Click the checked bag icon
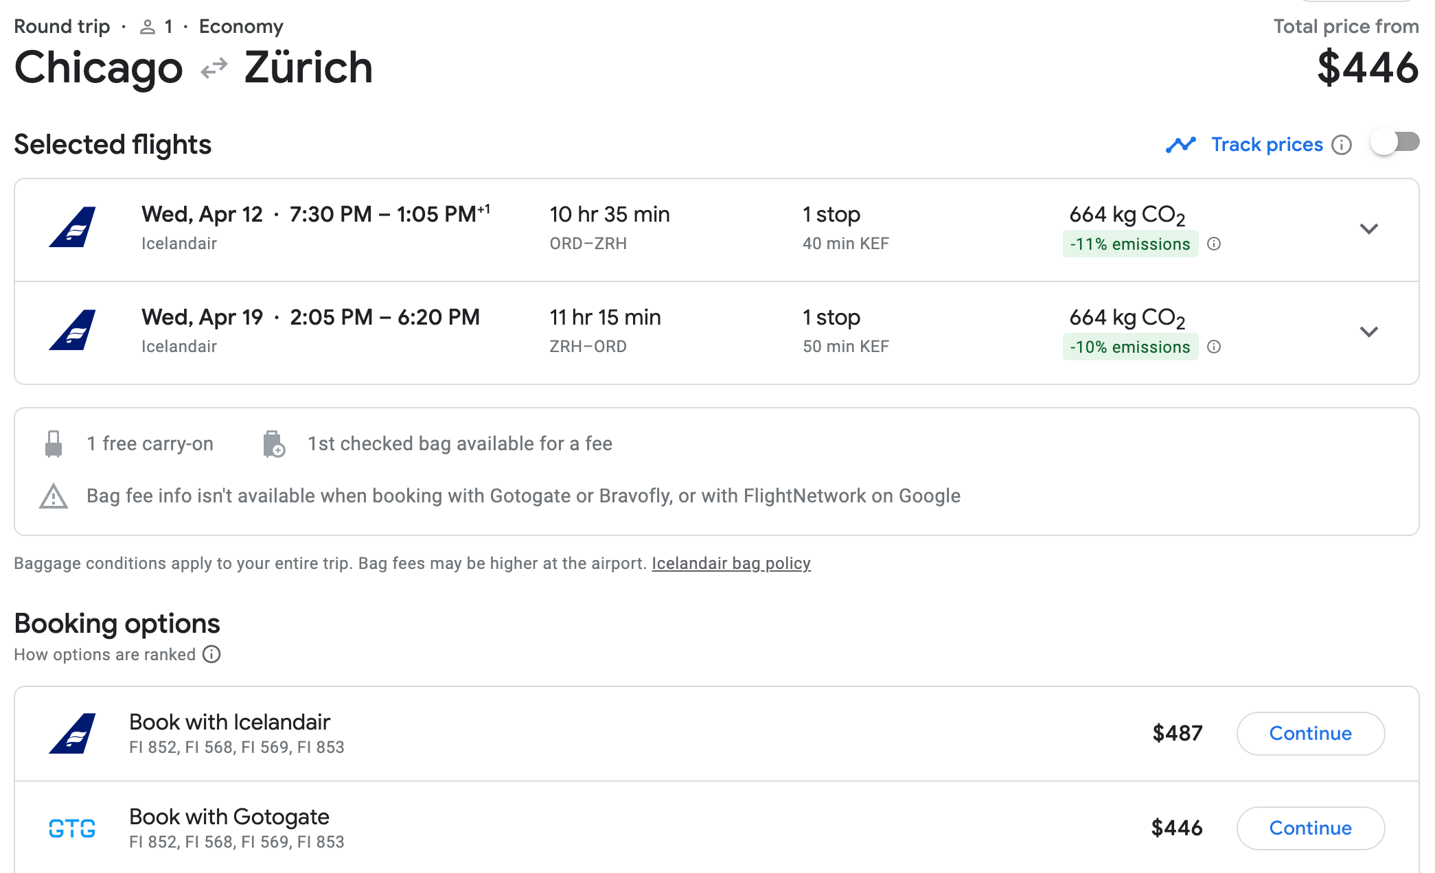1435x873 pixels. [x=273, y=444]
